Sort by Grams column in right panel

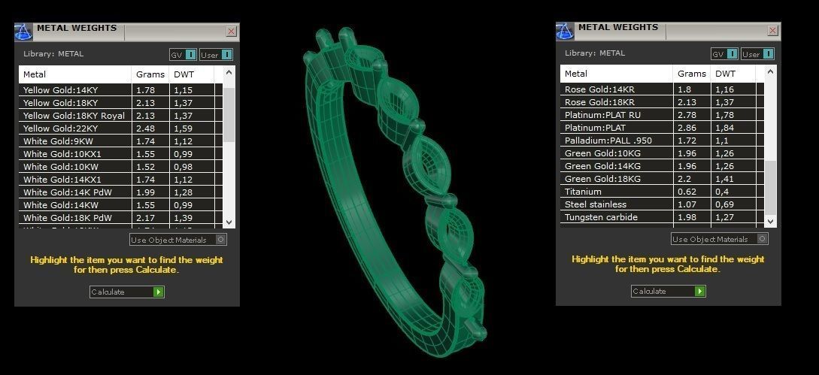tap(692, 74)
